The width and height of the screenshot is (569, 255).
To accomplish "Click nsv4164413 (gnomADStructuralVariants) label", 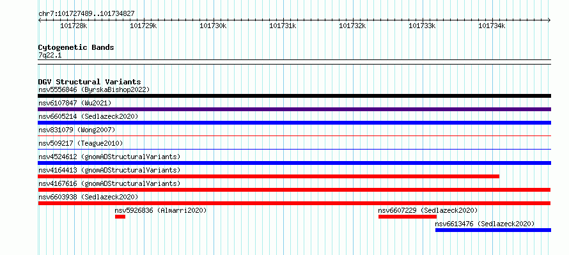I will click(109, 170).
